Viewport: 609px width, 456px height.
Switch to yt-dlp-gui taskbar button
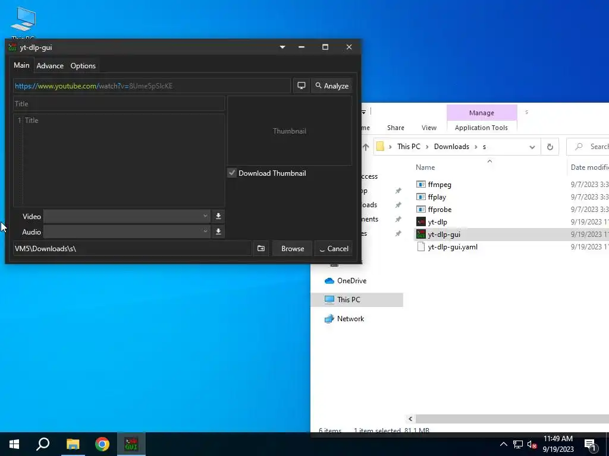click(x=131, y=444)
